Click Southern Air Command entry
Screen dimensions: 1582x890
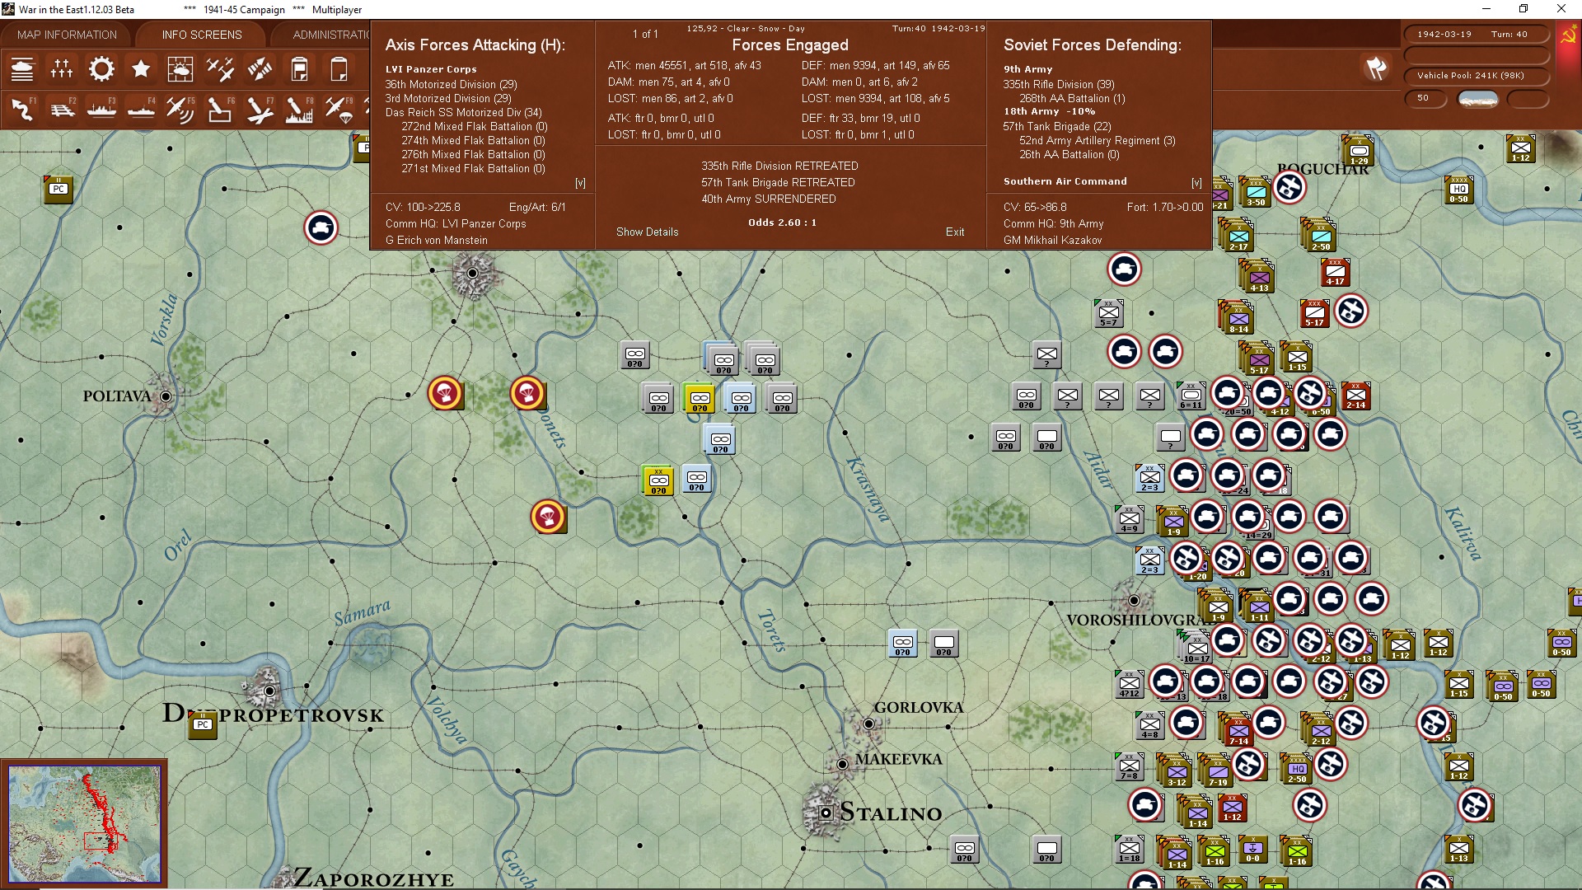click(1065, 181)
